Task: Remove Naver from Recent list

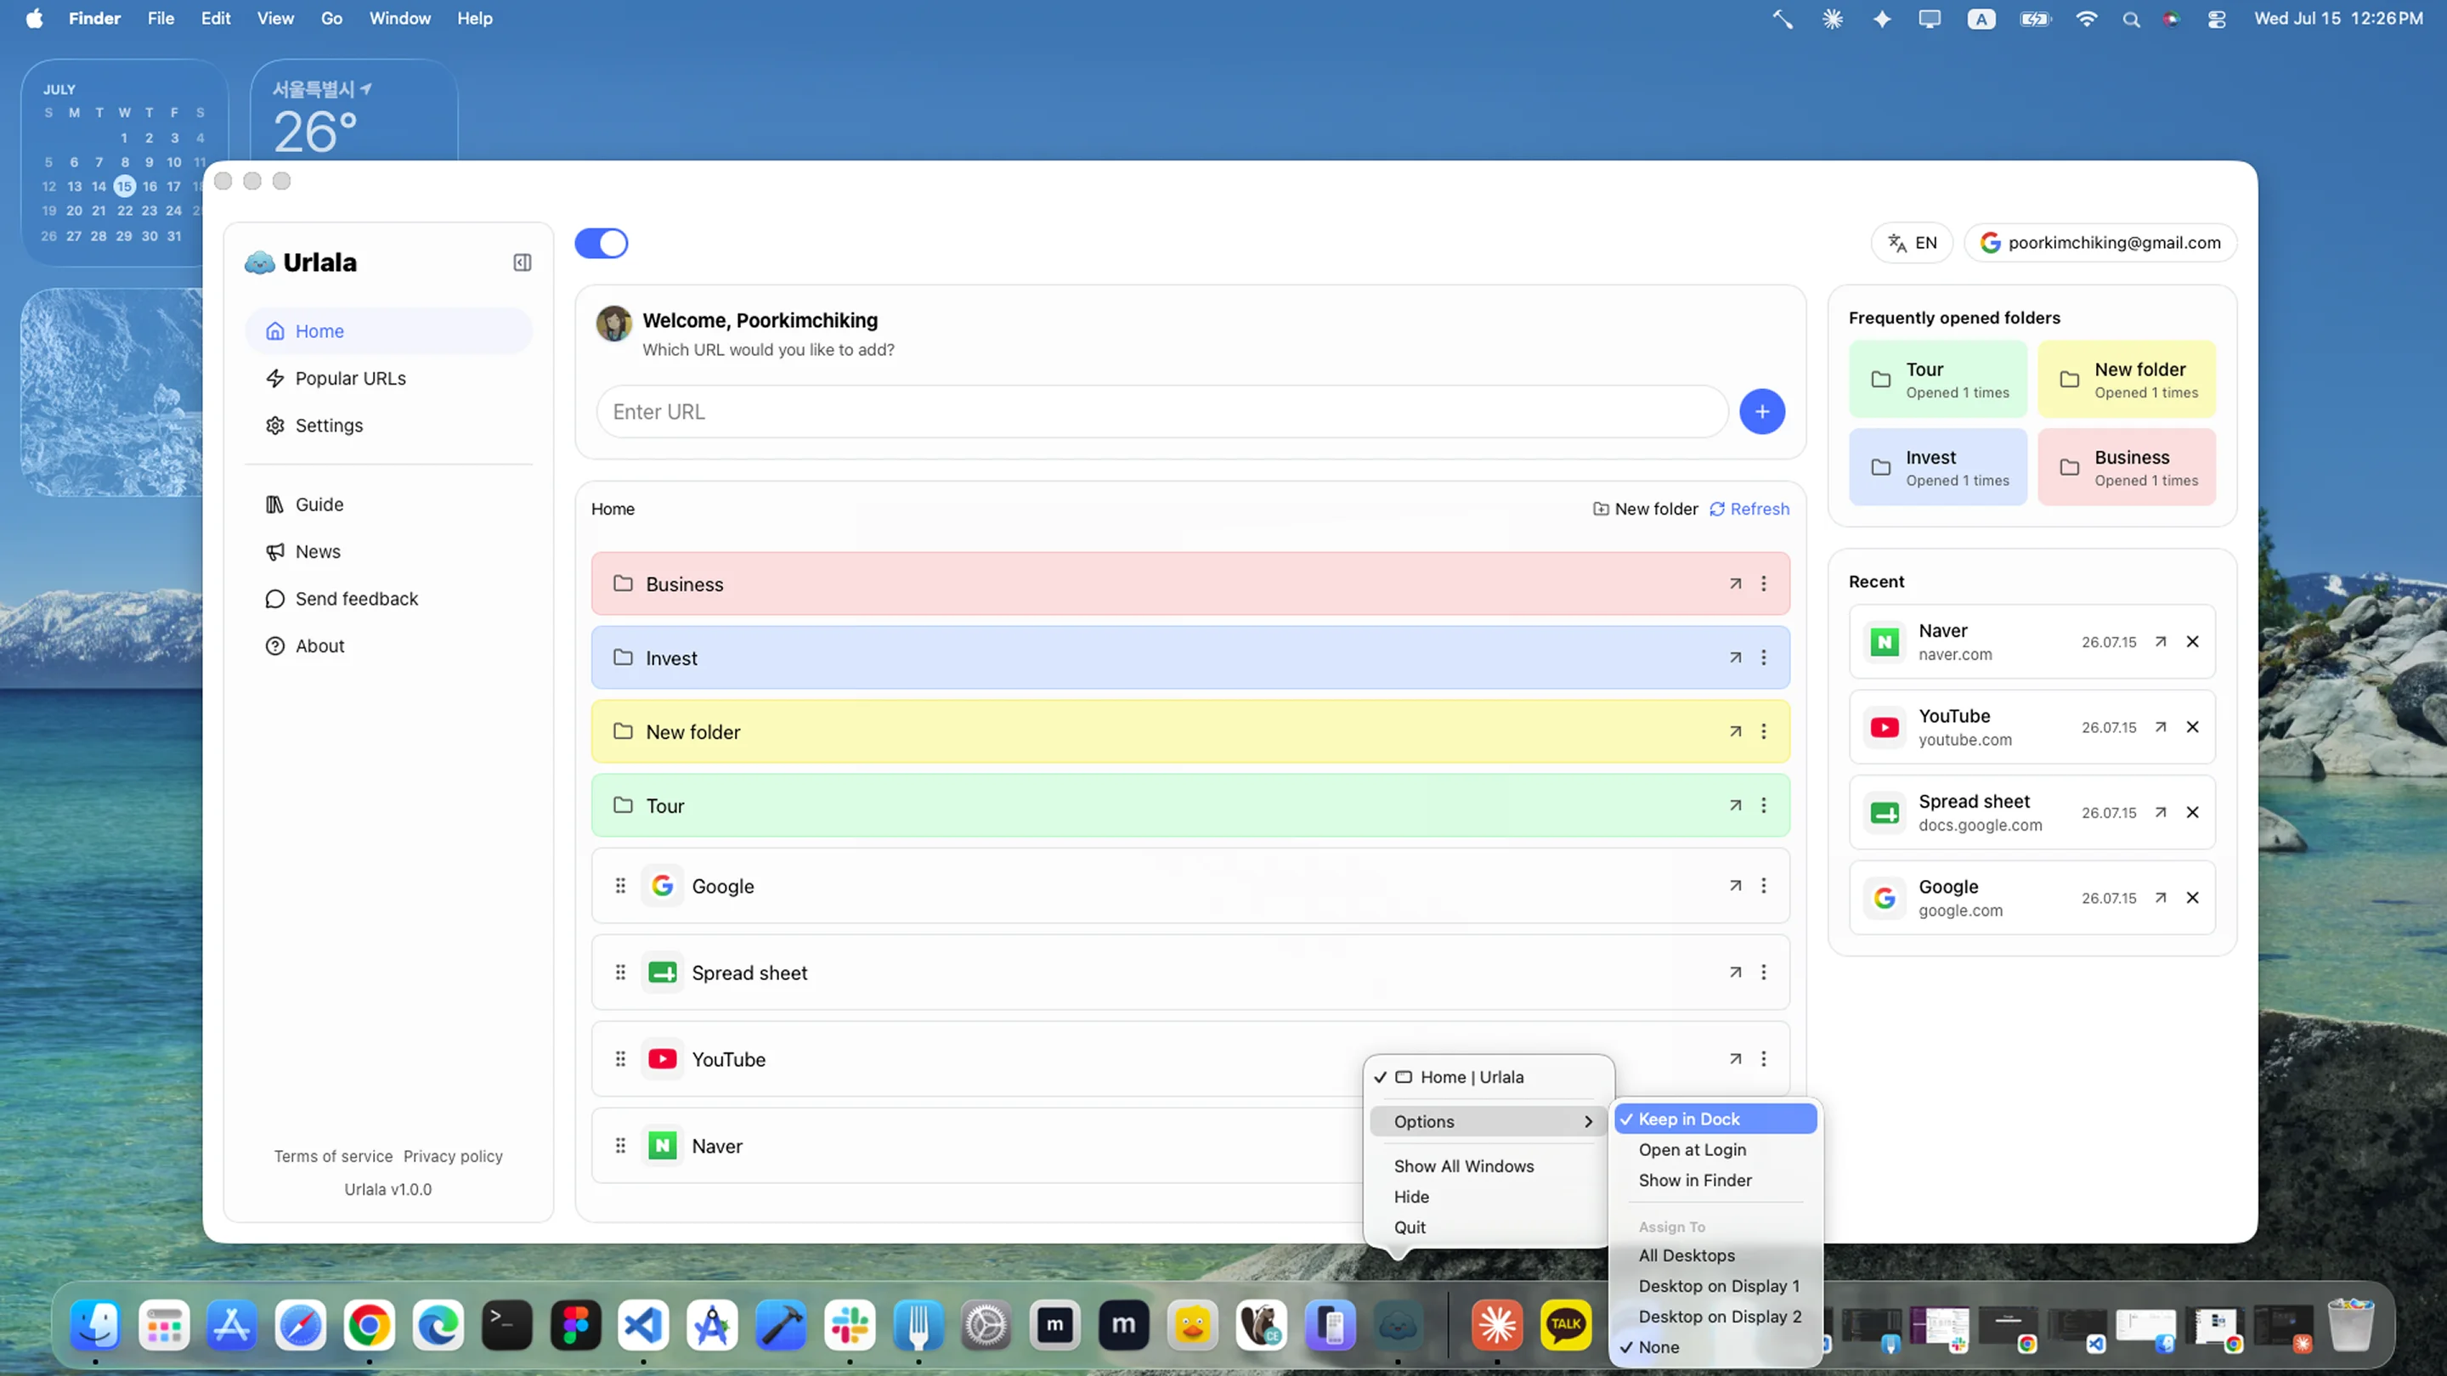Action: pos(2192,642)
